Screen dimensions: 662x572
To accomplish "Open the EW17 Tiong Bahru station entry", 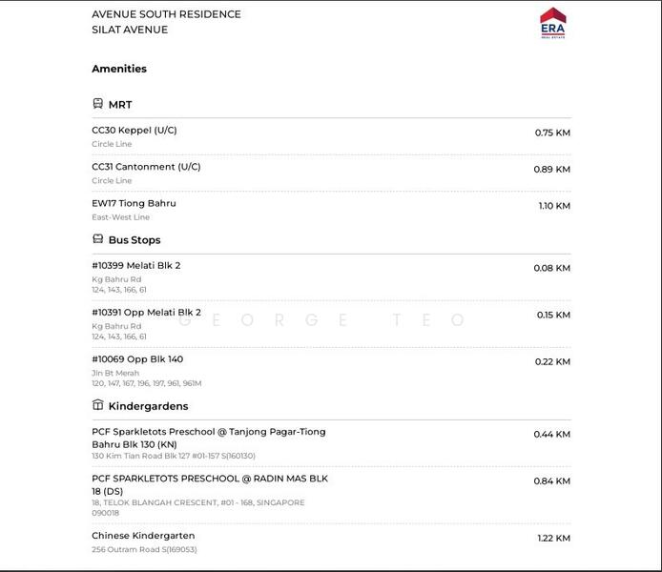I will (x=134, y=203).
